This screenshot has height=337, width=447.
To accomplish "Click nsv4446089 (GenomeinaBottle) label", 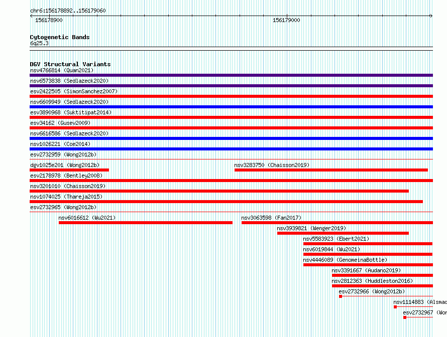I will click(x=345, y=260).
